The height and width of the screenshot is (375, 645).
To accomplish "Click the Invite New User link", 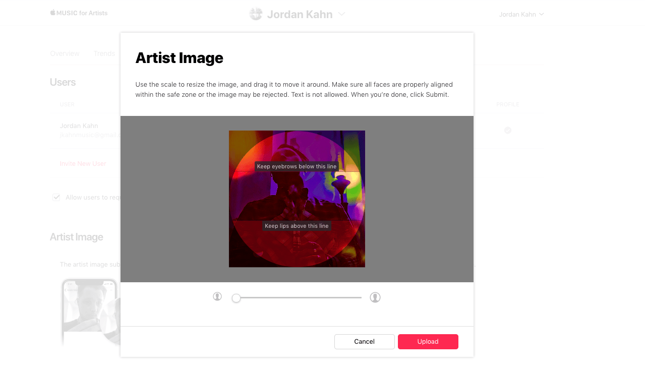I will (x=83, y=163).
